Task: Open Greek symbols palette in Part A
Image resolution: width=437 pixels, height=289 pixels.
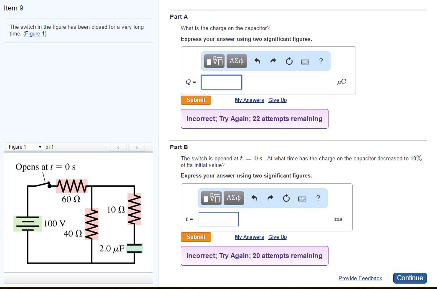Action: pyautogui.click(x=237, y=61)
